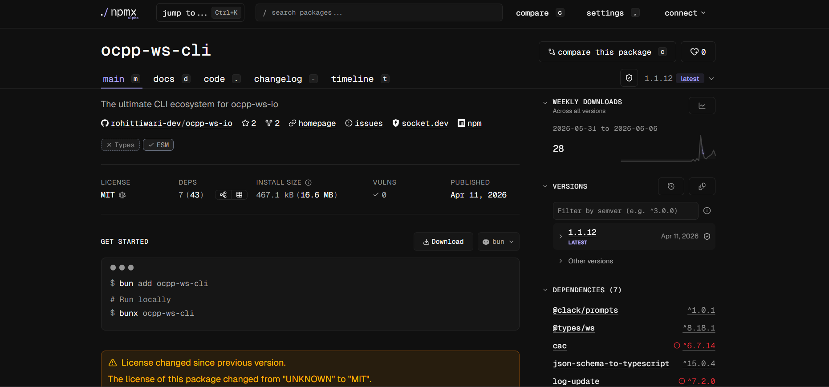Open the homepage link
The height and width of the screenshot is (387, 829).
tap(317, 123)
